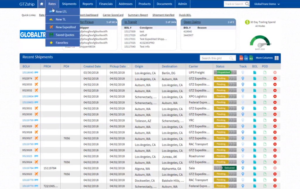
Task: Open the POD document for shipment 15119799
Action: click(265, 120)
